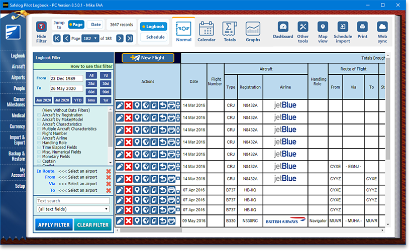The height and width of the screenshot is (251, 412).
Task: Clear the Via airport filter
Action: tap(109, 184)
